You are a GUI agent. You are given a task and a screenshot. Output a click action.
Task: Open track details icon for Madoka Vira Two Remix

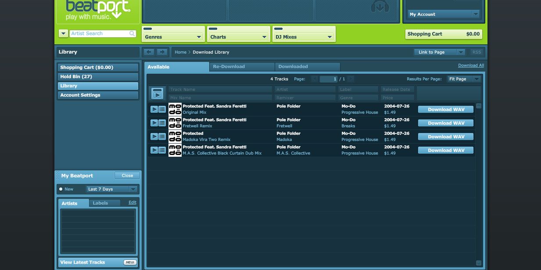pyautogui.click(x=162, y=137)
